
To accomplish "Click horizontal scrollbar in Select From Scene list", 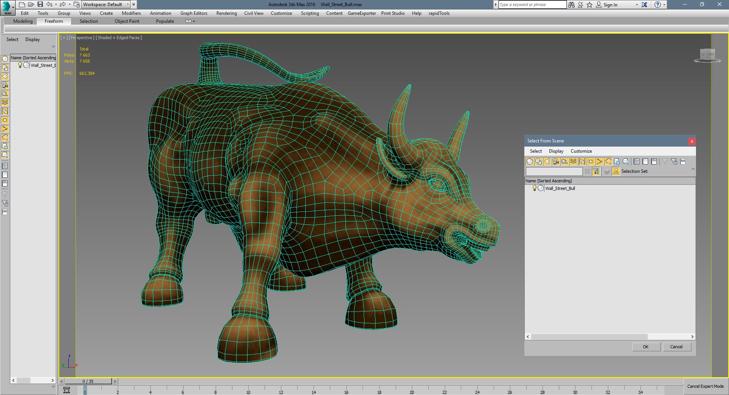I will tap(589, 337).
